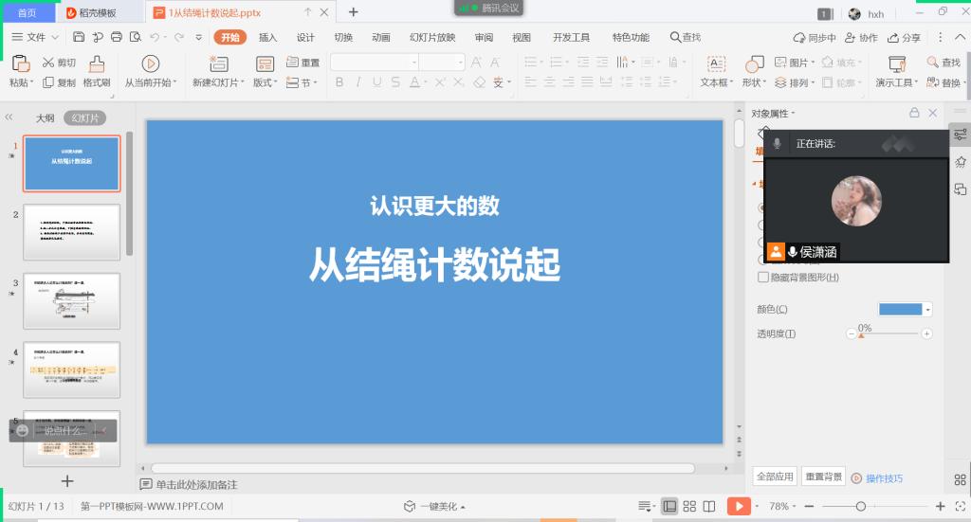Screen dimensions: 971x522
Task: Expand the fill color (颜色) dropdown arrow
Action: pos(927,310)
